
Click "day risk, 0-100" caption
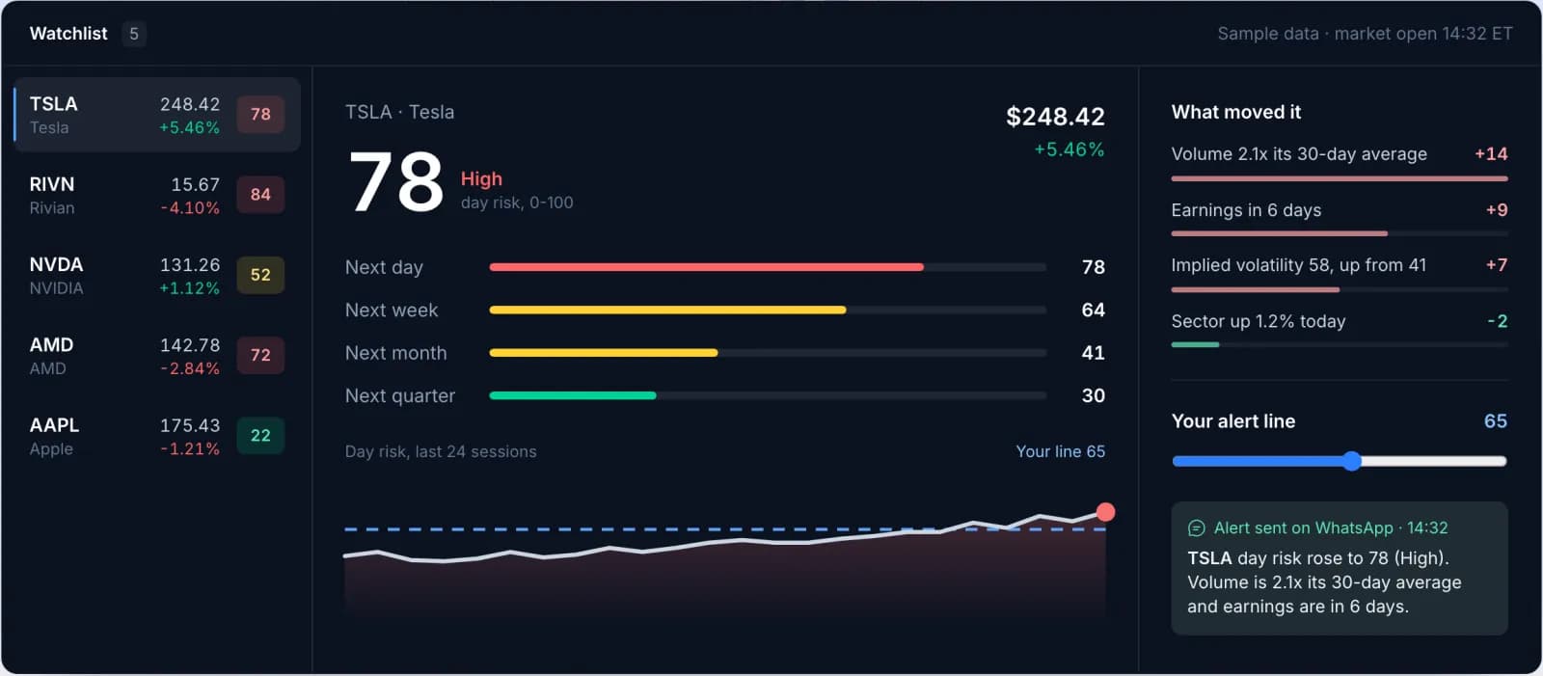(517, 203)
